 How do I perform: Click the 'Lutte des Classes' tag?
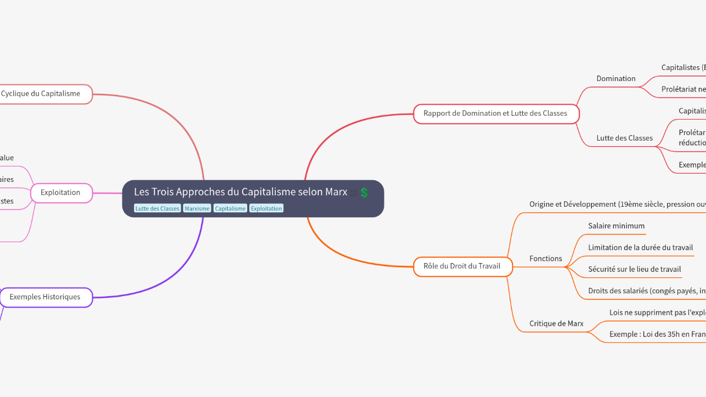point(158,208)
